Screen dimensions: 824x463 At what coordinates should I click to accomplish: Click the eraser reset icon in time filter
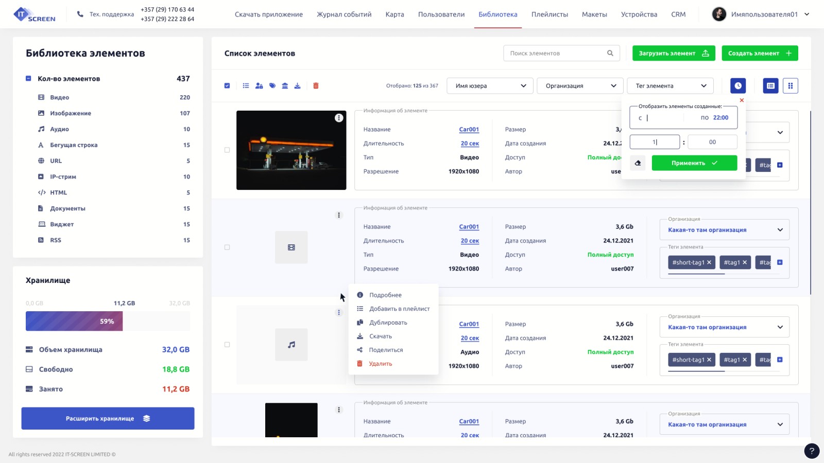point(638,163)
